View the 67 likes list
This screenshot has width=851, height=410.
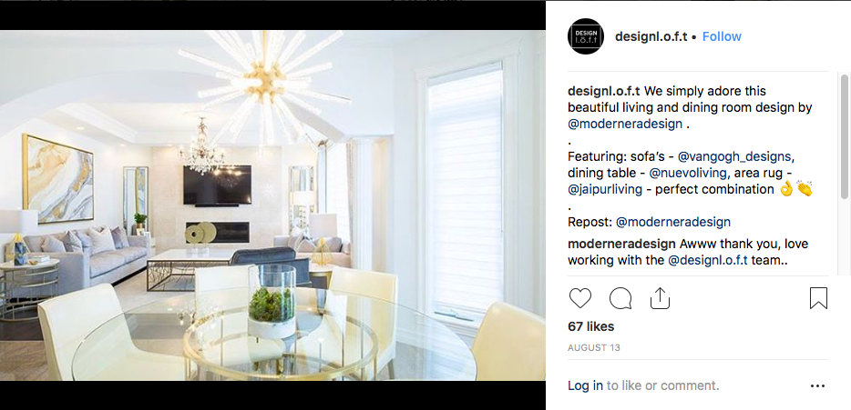[591, 326]
